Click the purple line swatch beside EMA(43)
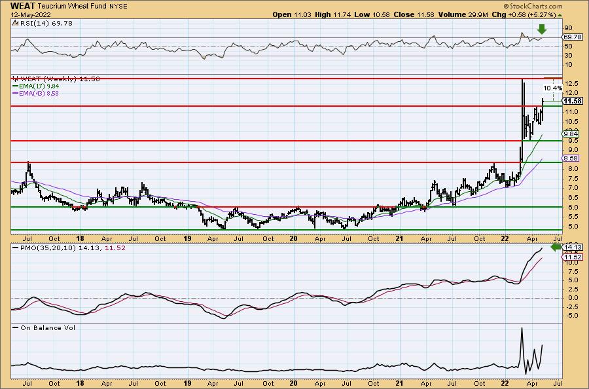The image size is (589, 389). [16, 94]
